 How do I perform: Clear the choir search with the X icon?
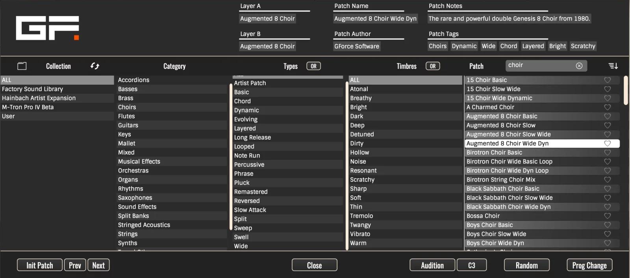(579, 66)
